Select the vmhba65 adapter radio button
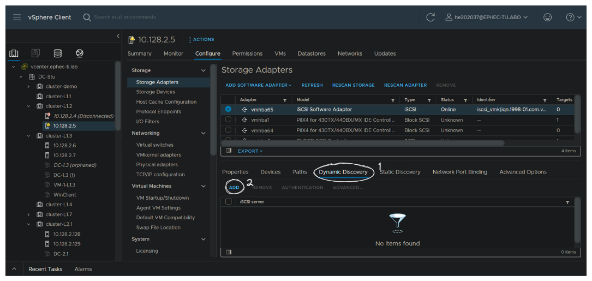Image resolution: width=592 pixels, height=281 pixels. [228, 109]
